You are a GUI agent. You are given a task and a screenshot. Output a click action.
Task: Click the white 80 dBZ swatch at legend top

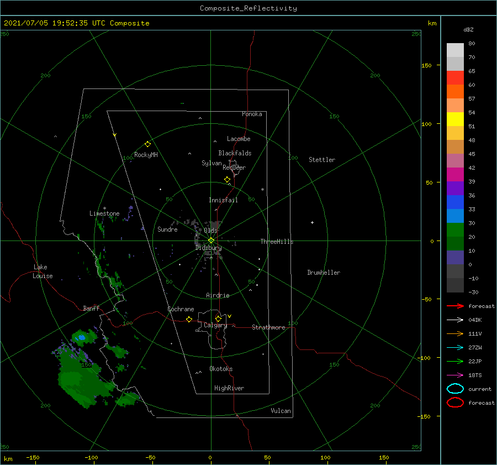click(455, 50)
